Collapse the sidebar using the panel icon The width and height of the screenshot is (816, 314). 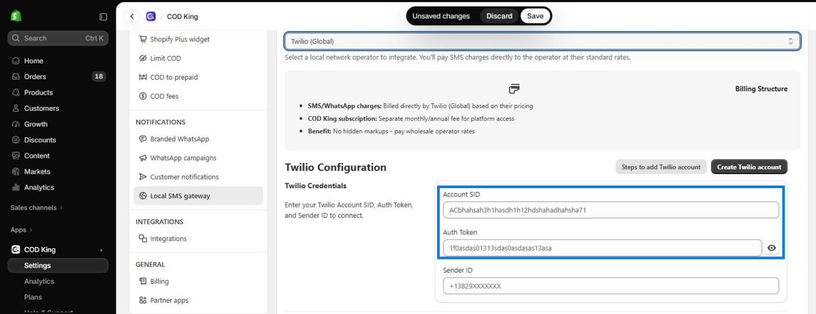point(103,17)
